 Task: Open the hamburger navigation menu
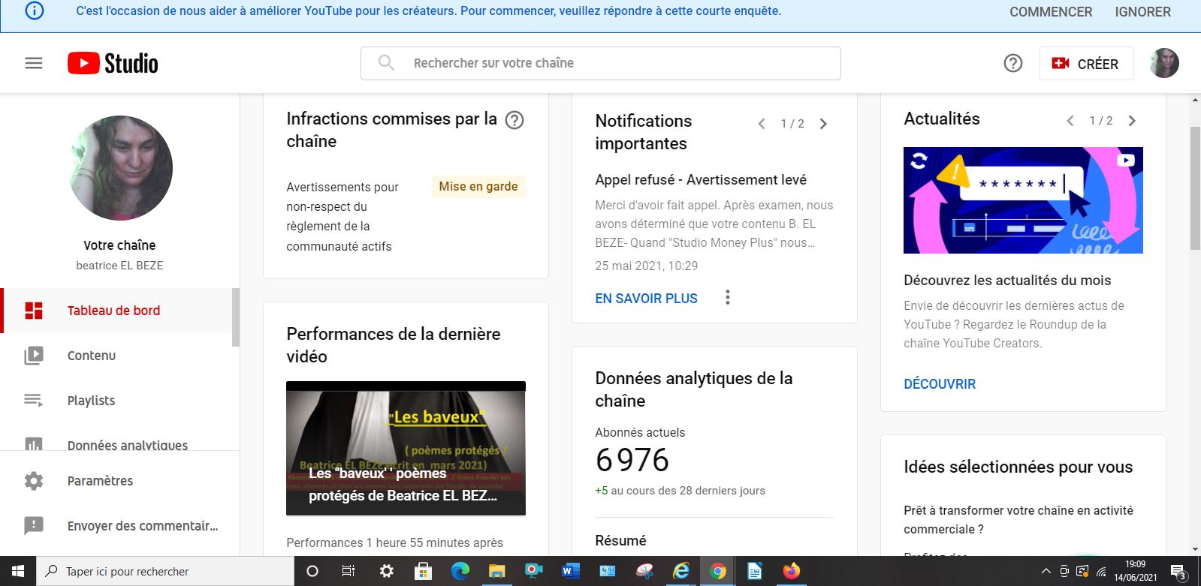tap(34, 63)
